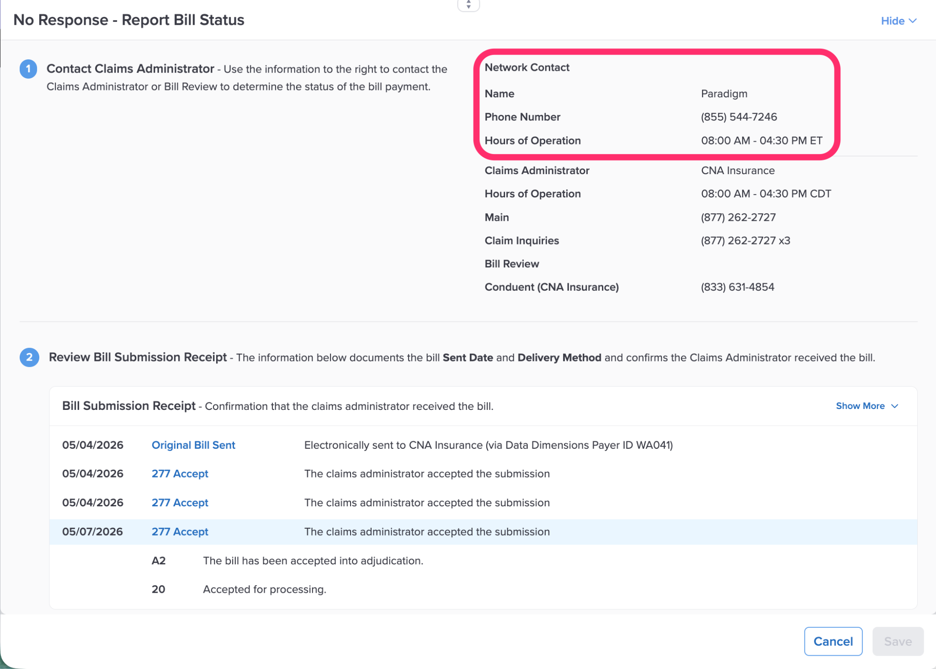Cancel the Report Bill Status dialog

coord(833,641)
